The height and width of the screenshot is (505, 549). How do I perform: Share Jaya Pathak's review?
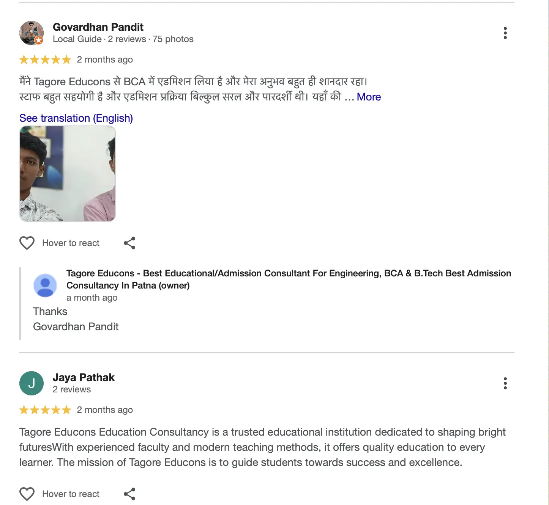tap(129, 494)
